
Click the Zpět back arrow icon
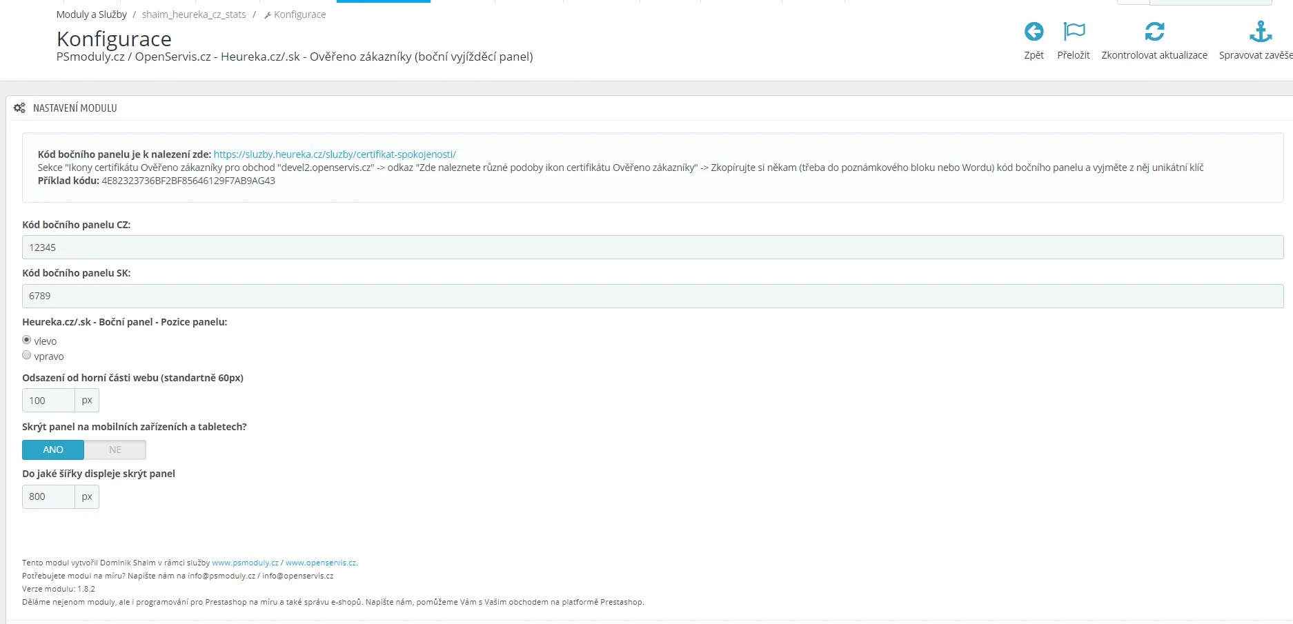pos(1034,32)
